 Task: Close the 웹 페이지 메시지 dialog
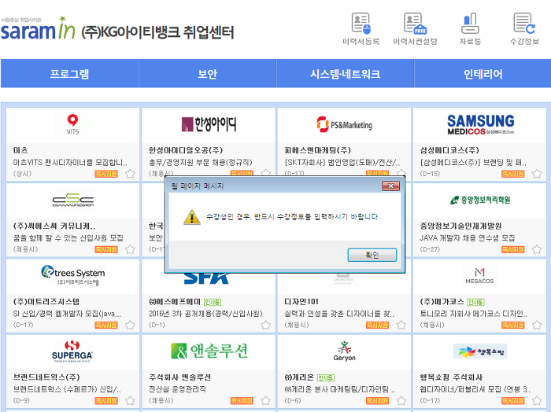coord(390,186)
